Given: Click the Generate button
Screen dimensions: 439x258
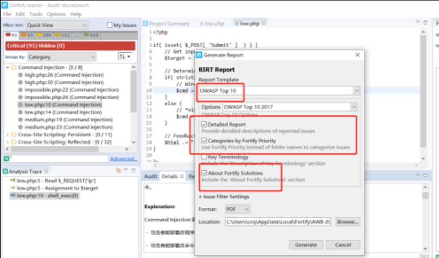Looking at the screenshot, I should [x=306, y=245].
